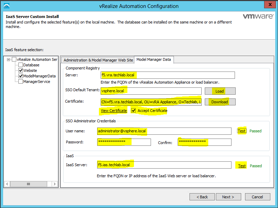The width and height of the screenshot is (278, 208).
Task: Select the vRealize Automation Server tree label
Action: (x=37, y=59)
